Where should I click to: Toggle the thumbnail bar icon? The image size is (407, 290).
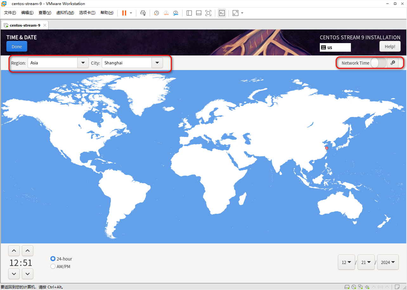click(x=199, y=13)
